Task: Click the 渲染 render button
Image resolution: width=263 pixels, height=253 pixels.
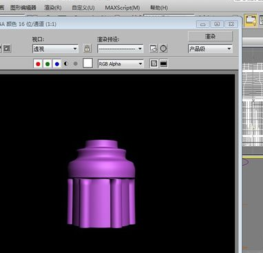Action: click(210, 36)
